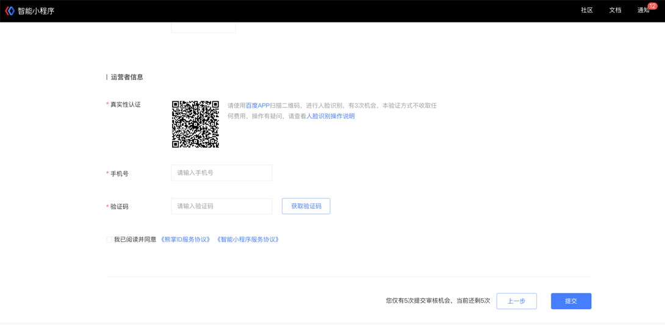Open the 社区 community menu

586,10
